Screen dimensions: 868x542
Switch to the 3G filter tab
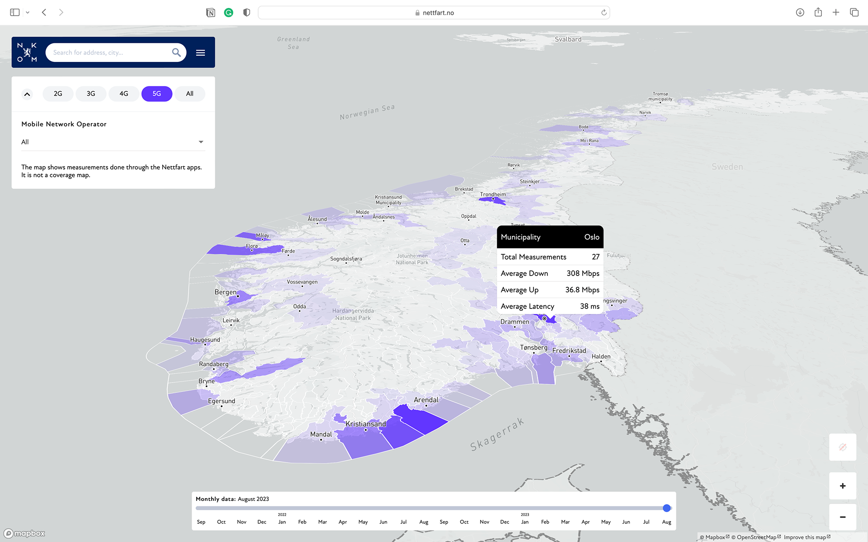pyautogui.click(x=91, y=93)
